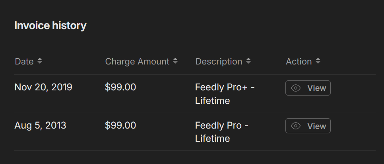Sort by the Description column label
Screen dimensions: 384x164
pos(219,62)
